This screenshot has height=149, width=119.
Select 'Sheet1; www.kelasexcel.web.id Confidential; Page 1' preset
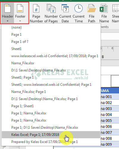[x=51, y=85]
